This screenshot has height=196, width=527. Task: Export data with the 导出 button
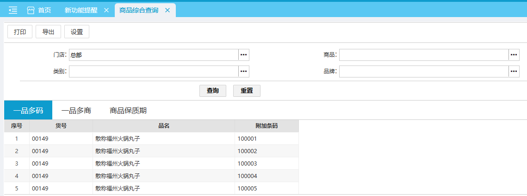tap(48, 32)
